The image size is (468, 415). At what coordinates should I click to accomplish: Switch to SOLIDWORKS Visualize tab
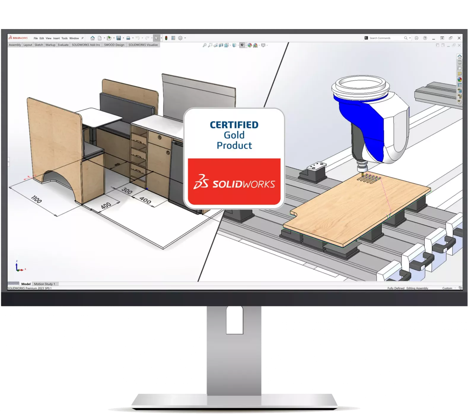coord(143,45)
